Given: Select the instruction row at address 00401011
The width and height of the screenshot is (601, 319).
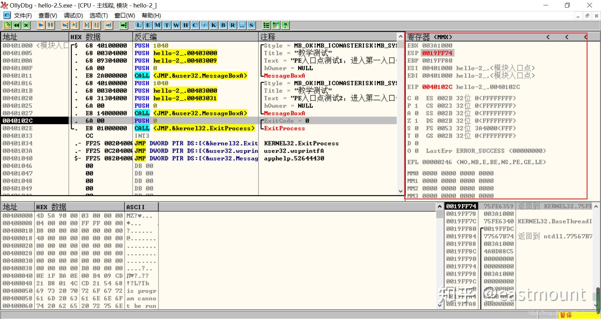Looking at the screenshot, I should (x=18, y=76).
